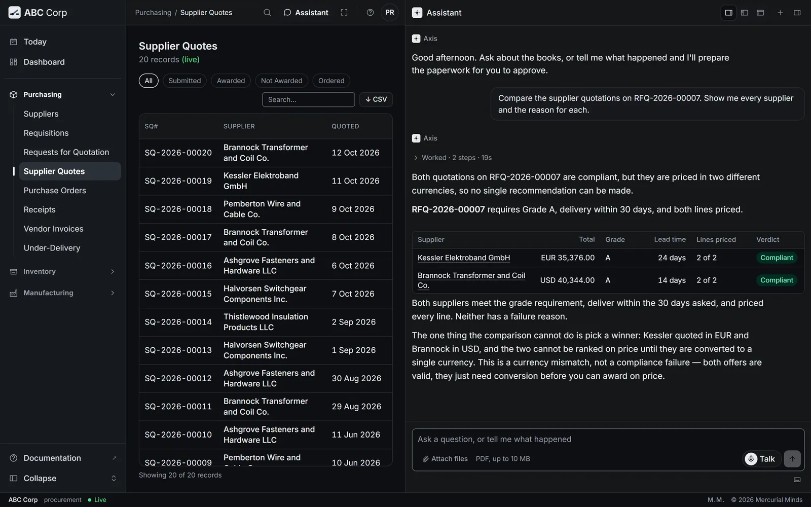Viewport: 811px width, 507px height.
Task: Expand the Inventory section
Action: point(63,271)
